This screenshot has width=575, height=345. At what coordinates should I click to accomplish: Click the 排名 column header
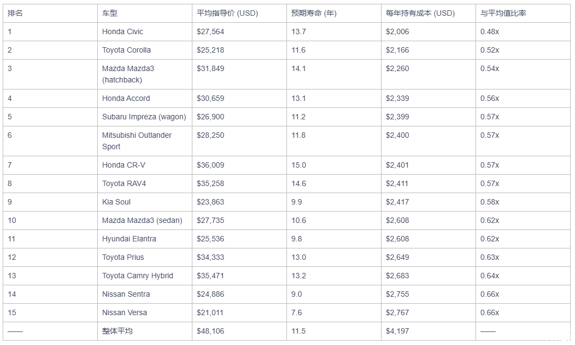tap(15, 13)
